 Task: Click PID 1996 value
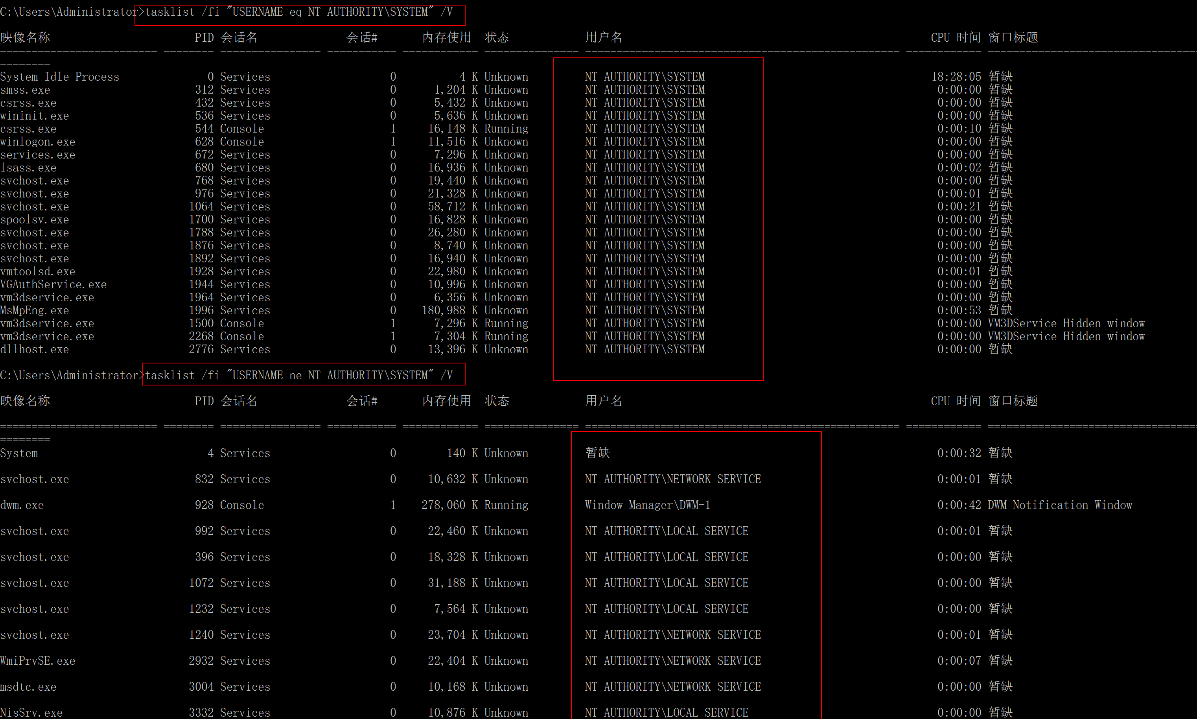(x=201, y=311)
